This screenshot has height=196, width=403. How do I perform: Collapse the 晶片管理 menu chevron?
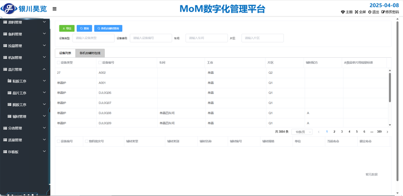tap(44, 69)
